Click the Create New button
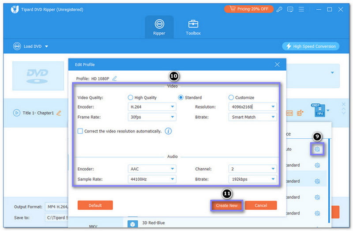353x231 pixels. pyautogui.click(x=227, y=205)
